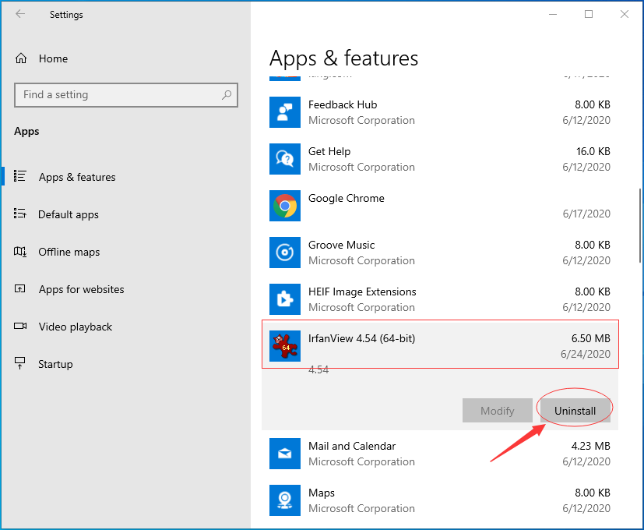The height and width of the screenshot is (530, 644).
Task: Click IrfanView 4.54 (64-bit) title
Action: coord(362,338)
